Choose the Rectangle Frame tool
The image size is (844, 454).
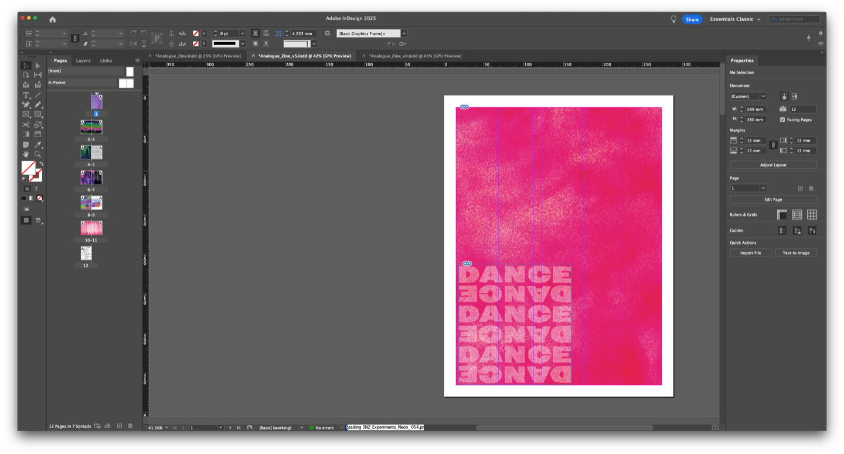26,114
